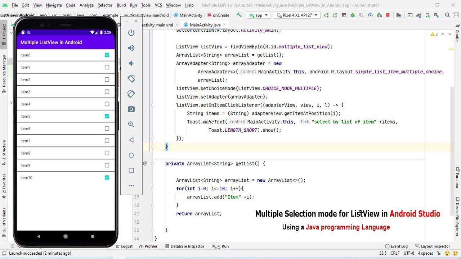Open the Navigate menu

click(54, 5)
